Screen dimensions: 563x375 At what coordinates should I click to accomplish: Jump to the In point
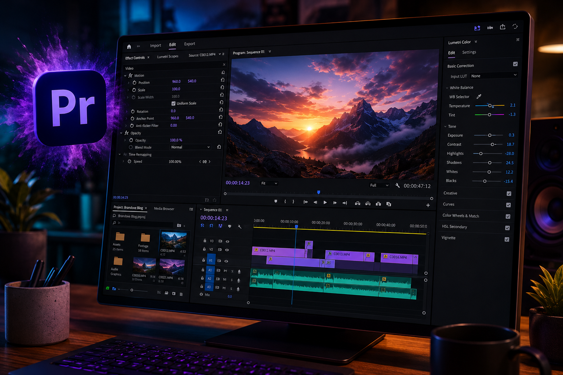[x=305, y=202]
